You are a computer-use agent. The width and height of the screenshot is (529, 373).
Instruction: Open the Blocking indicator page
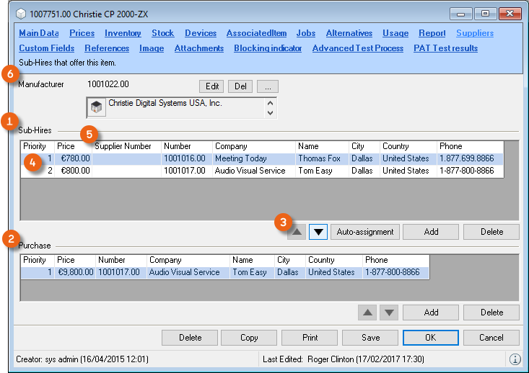tap(268, 48)
